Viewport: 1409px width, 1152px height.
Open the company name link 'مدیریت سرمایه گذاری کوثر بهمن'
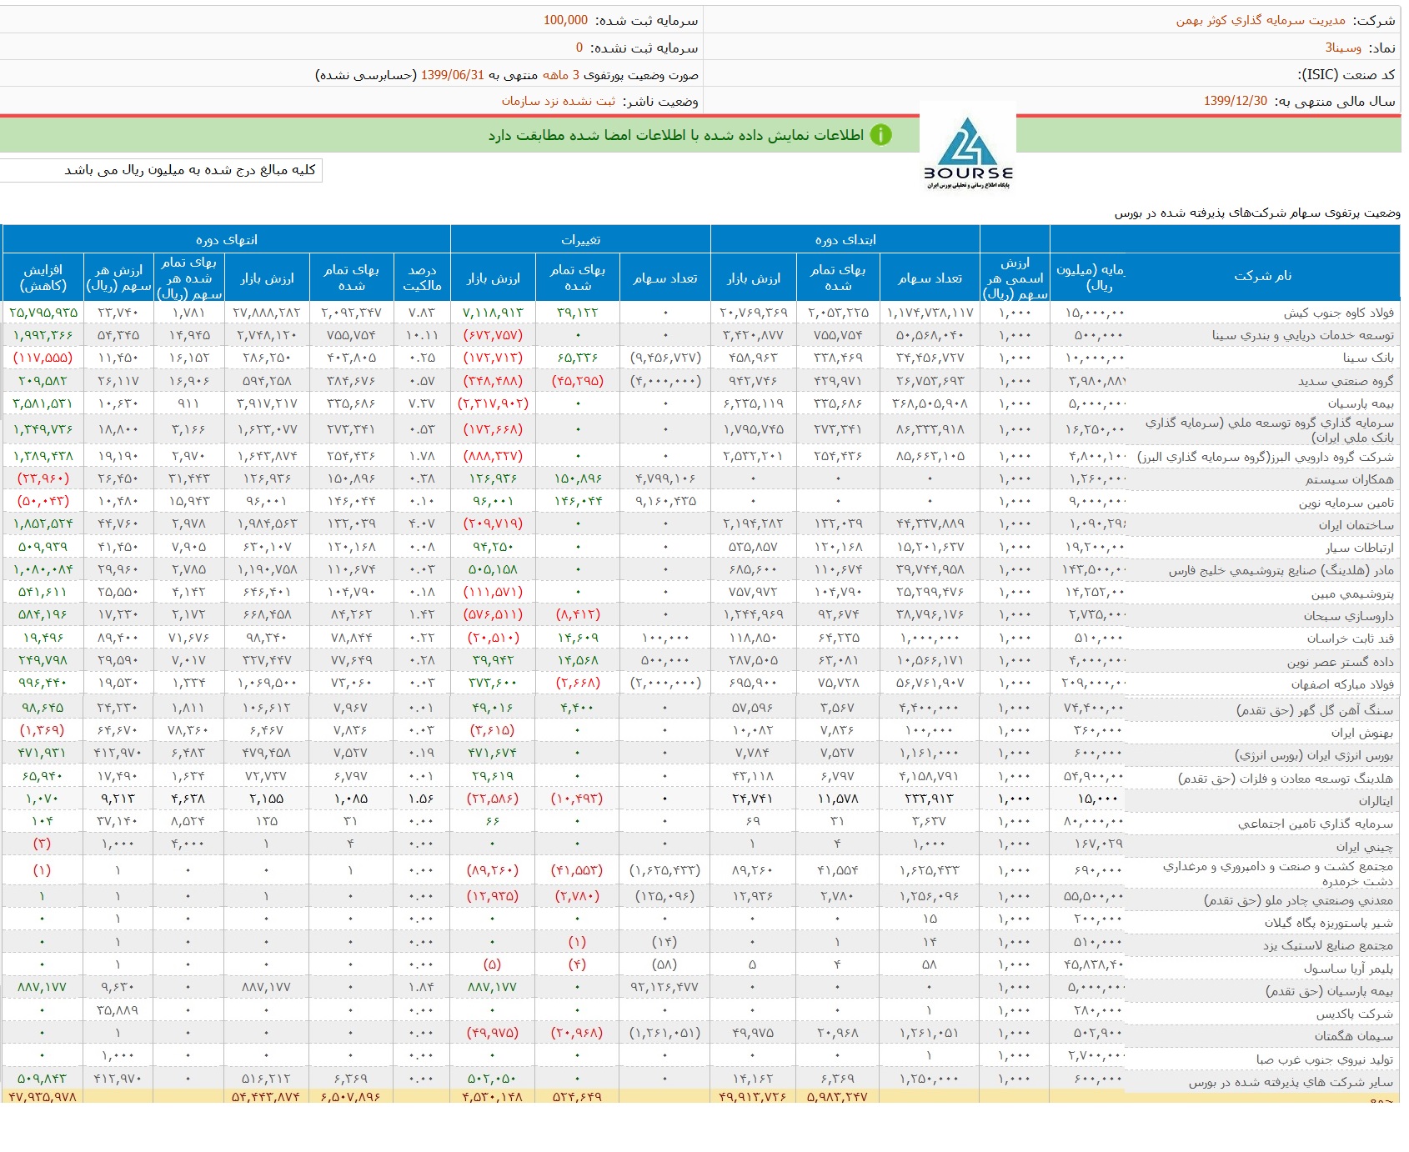coord(1261,20)
